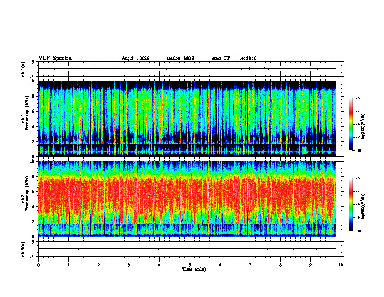Click the ch.1 spectrogram panel
384x297 pixels.
click(x=187, y=118)
